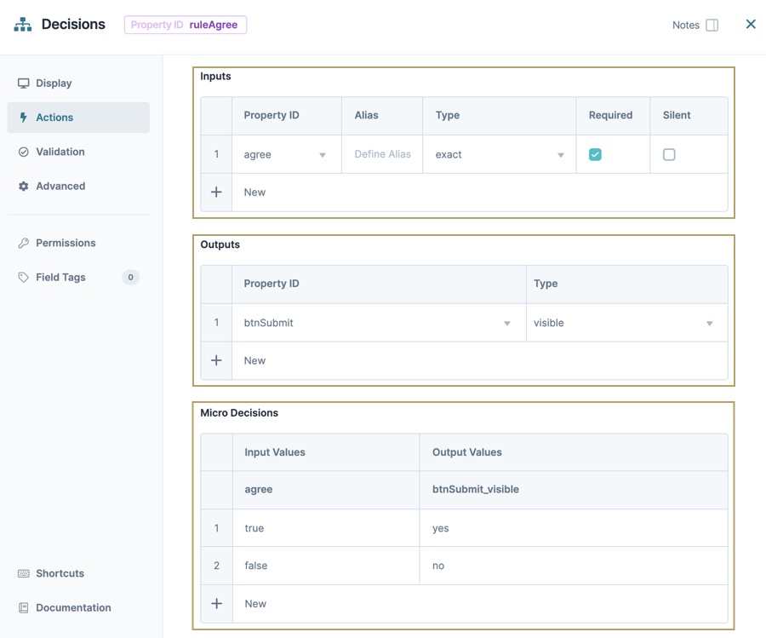Click the Permissions key icon

point(24,243)
